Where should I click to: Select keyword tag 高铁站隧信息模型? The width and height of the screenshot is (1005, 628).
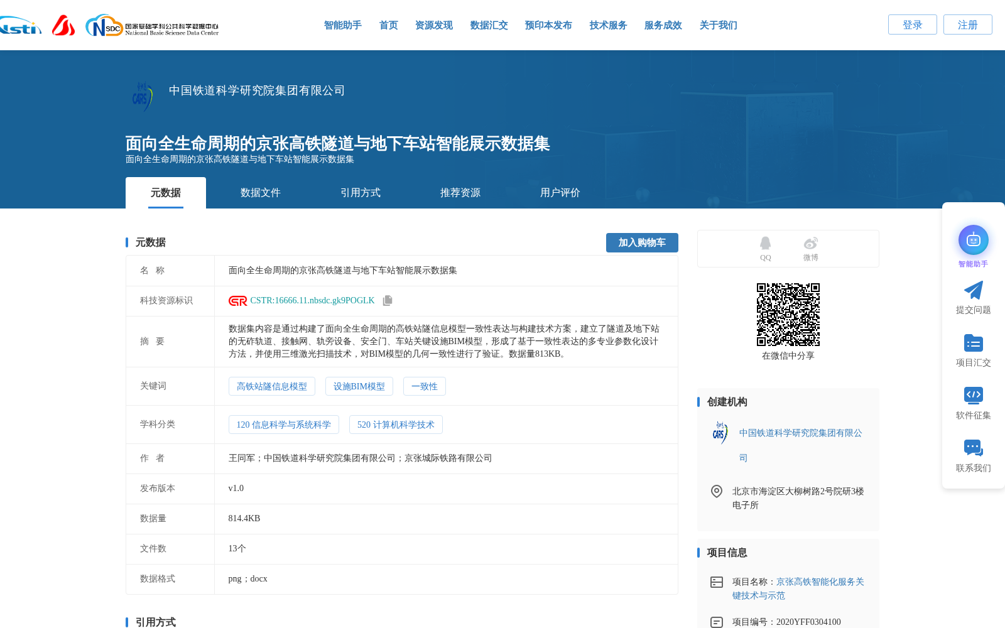271,386
